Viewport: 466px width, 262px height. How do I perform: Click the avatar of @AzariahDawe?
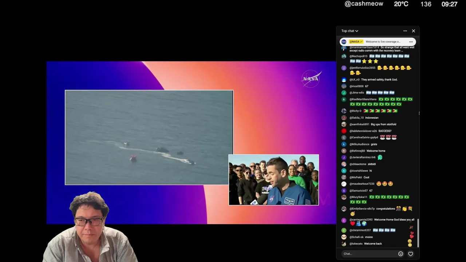(x=344, y=171)
